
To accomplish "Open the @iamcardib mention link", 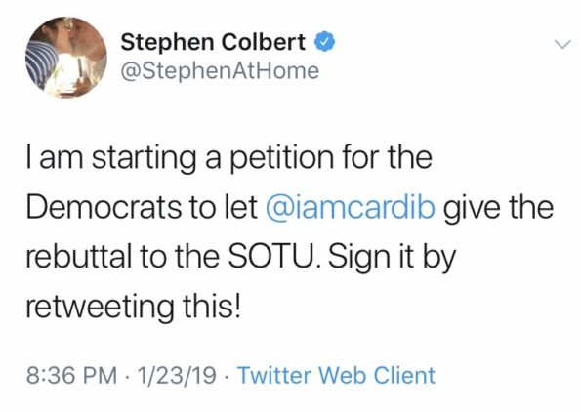I will (351, 208).
